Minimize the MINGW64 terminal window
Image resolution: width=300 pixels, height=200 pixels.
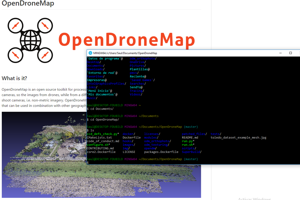pos(280,53)
